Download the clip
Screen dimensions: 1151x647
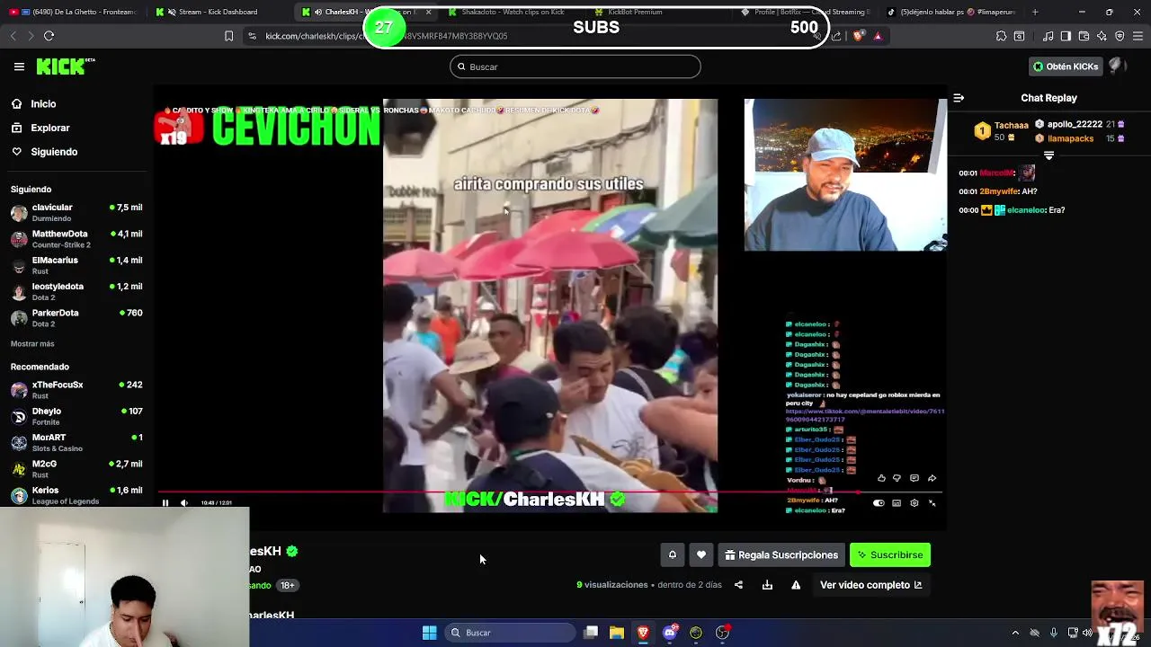click(767, 585)
